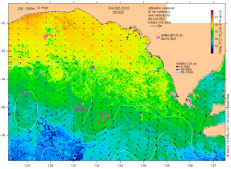This screenshot has height=169, width=231.
Task: Click the -35 latitude axis label
Action: (x=3, y=107)
